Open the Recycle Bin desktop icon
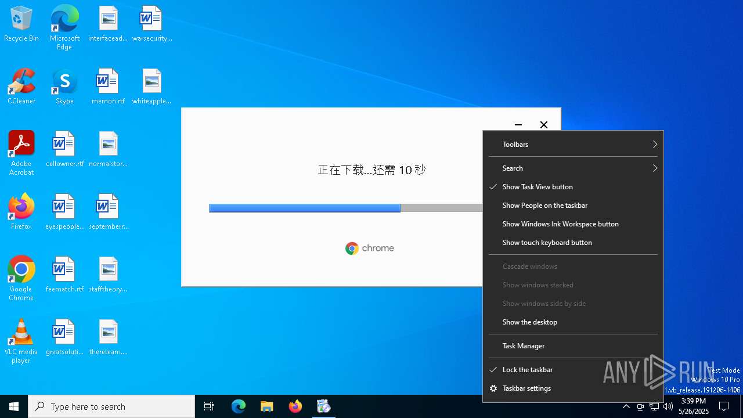This screenshot has height=418, width=743. (21, 24)
